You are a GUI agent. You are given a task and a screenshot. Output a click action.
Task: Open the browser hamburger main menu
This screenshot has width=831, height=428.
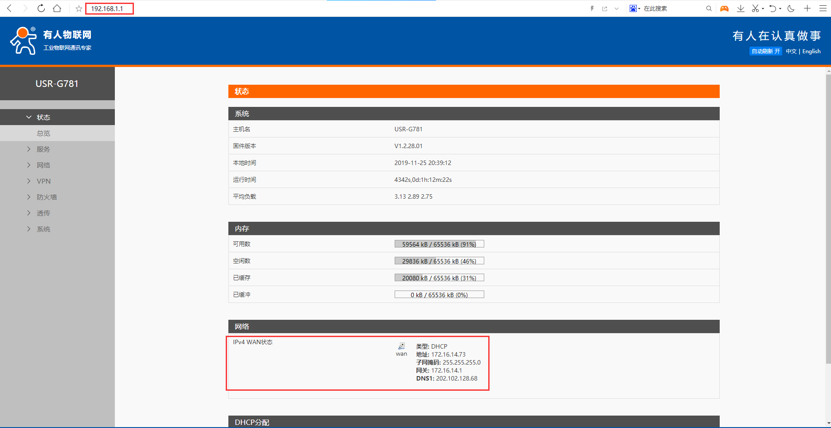coord(823,8)
